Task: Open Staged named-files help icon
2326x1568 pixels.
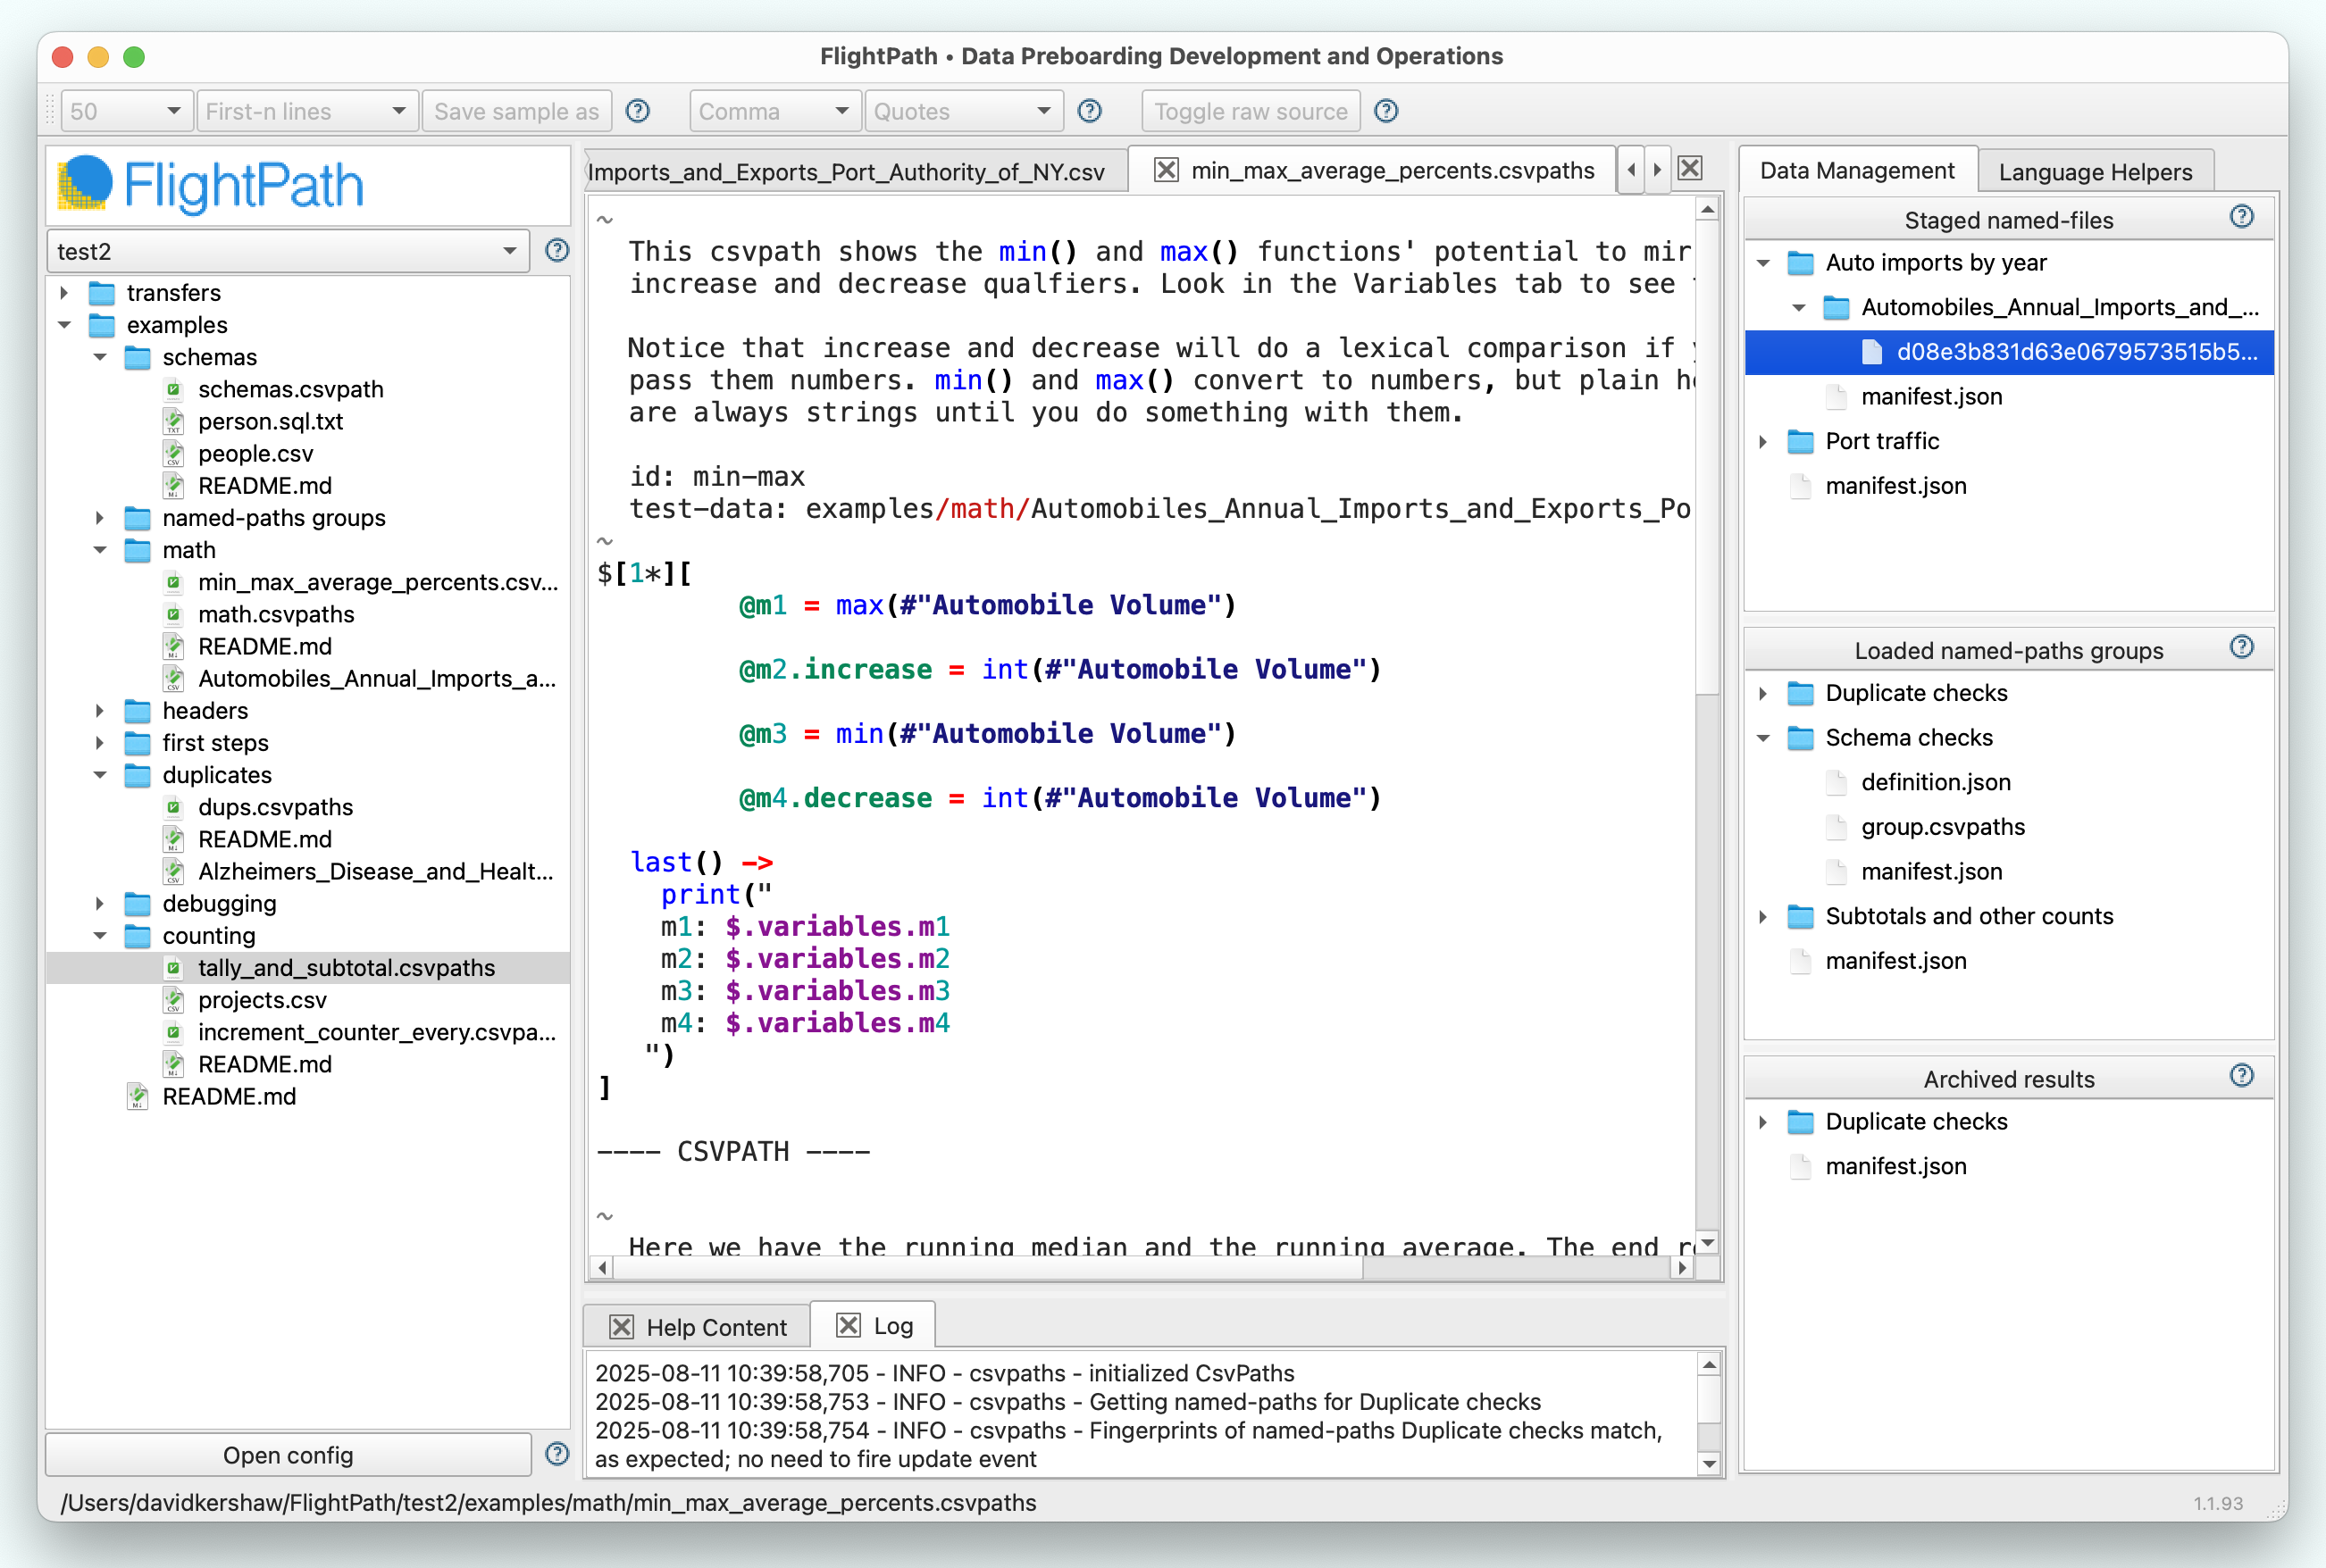Action: tap(2242, 217)
